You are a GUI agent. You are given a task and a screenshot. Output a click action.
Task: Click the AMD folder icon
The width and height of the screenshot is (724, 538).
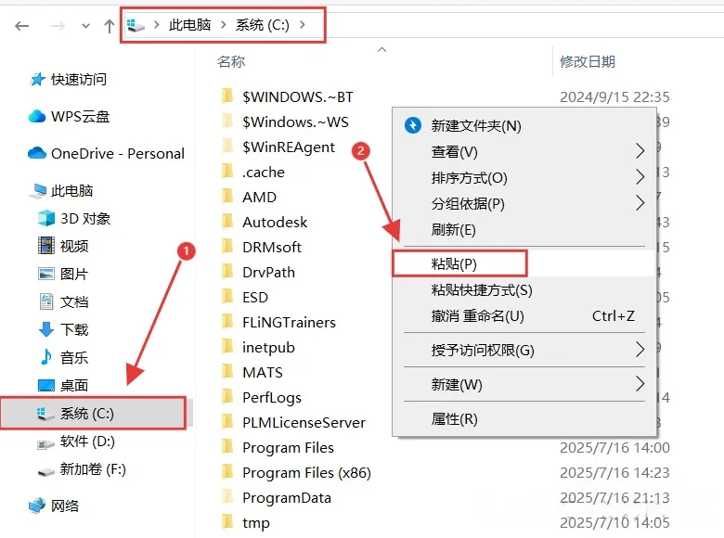227,196
